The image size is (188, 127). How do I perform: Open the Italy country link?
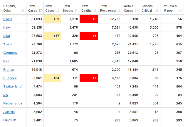6,28
